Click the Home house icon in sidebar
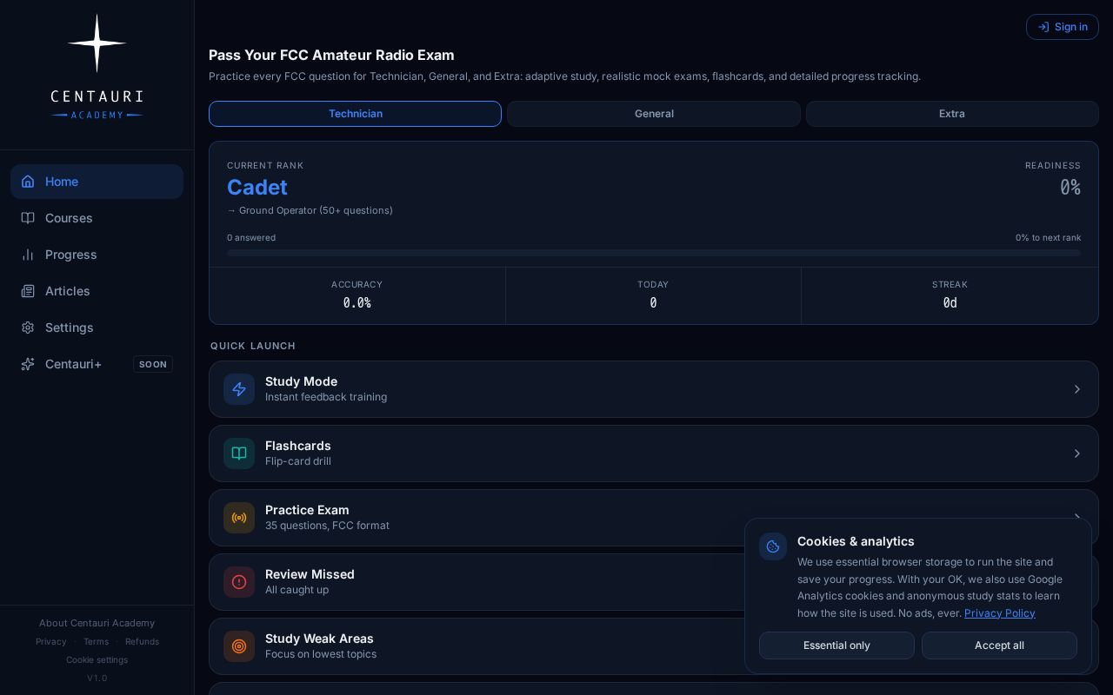The image size is (1113, 695). point(28,182)
